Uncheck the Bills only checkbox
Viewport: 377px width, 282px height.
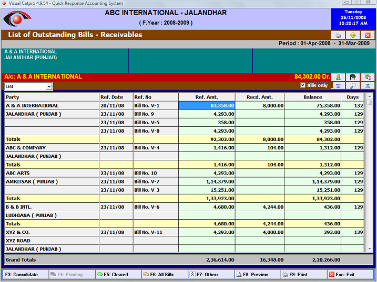click(x=303, y=85)
